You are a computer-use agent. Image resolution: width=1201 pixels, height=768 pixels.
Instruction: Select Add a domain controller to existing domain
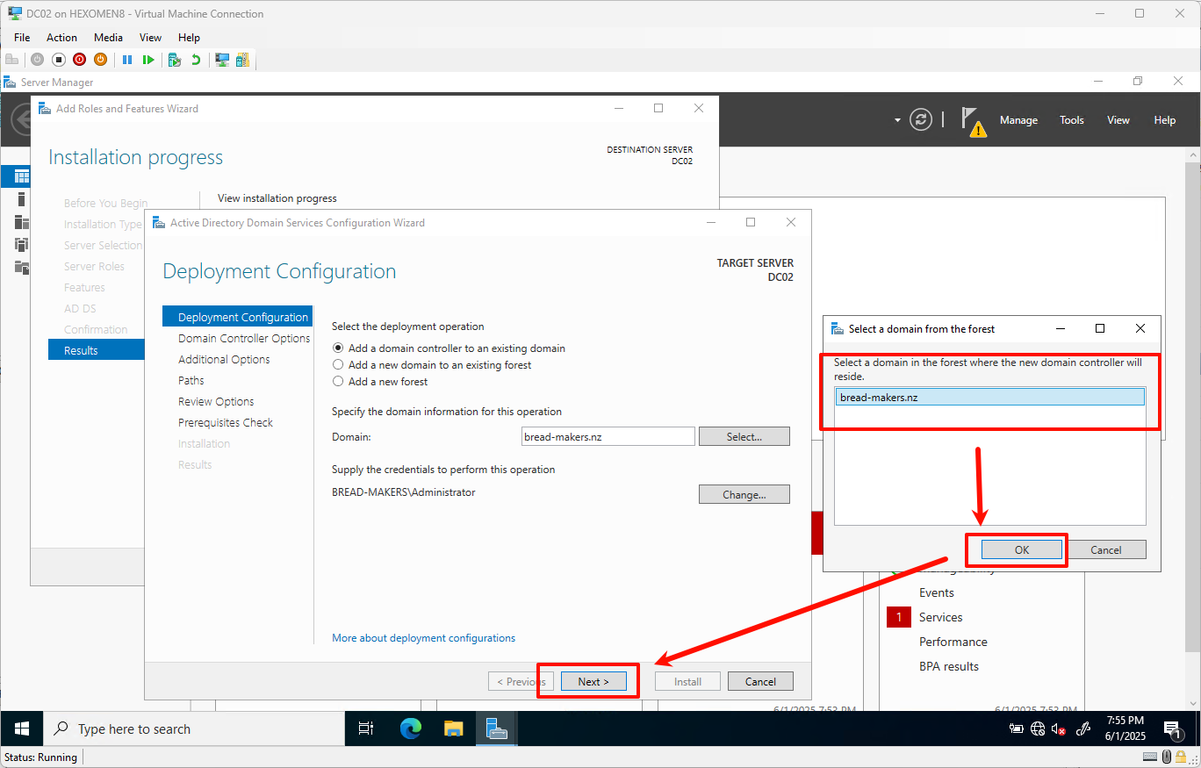[338, 348]
